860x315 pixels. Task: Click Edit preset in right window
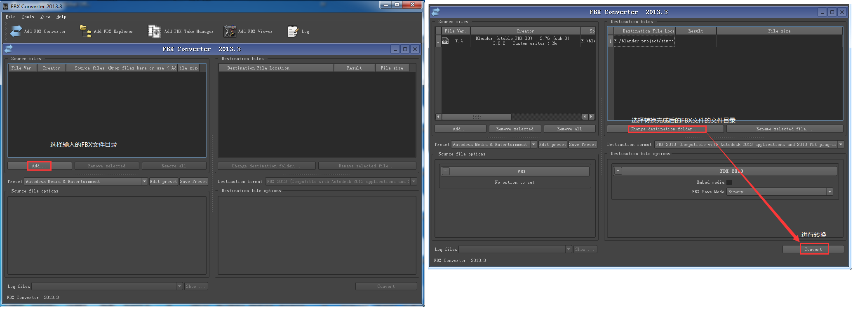pos(552,144)
